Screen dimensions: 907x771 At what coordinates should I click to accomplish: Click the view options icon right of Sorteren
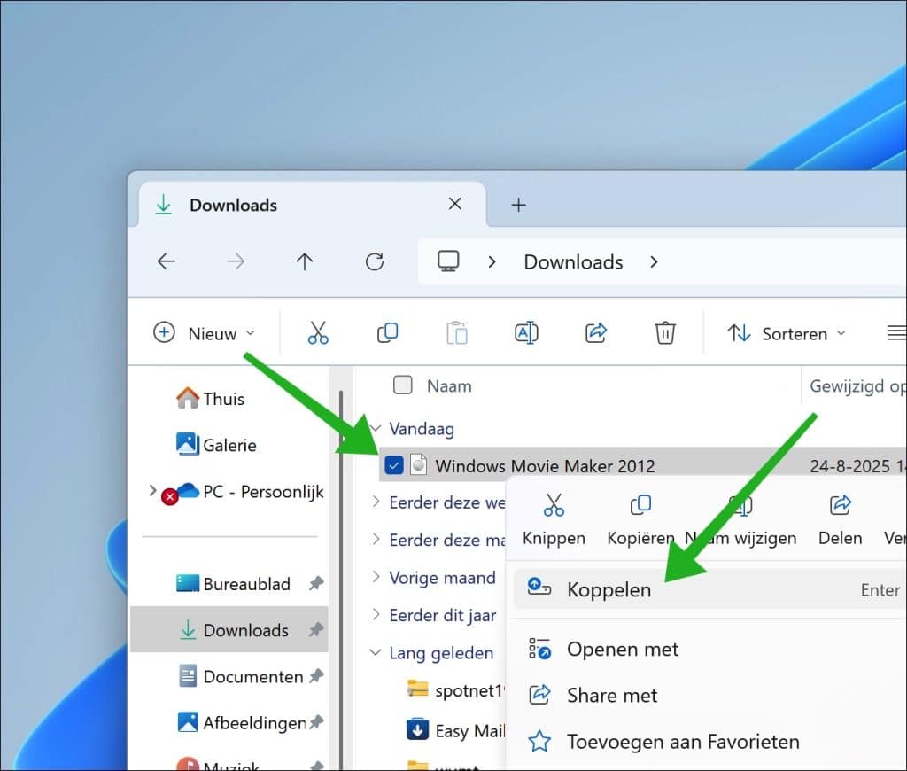click(896, 333)
